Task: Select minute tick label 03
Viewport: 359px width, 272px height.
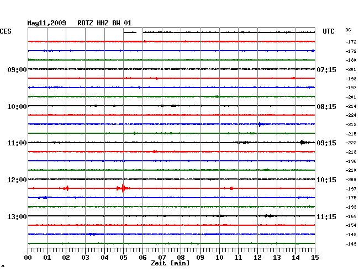Action: pyautogui.click(x=85, y=258)
